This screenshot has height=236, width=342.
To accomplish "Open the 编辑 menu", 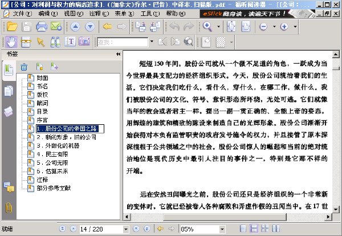I will [x=48, y=14].
